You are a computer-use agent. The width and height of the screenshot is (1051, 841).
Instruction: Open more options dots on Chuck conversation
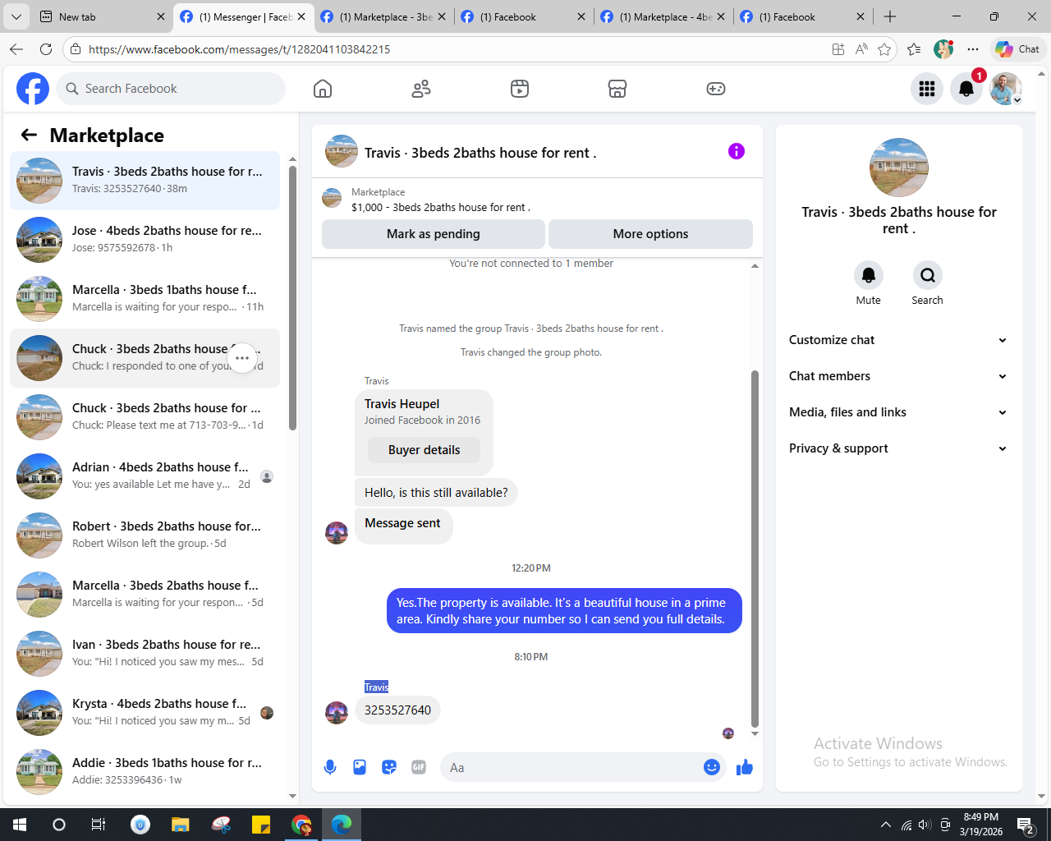pos(242,358)
